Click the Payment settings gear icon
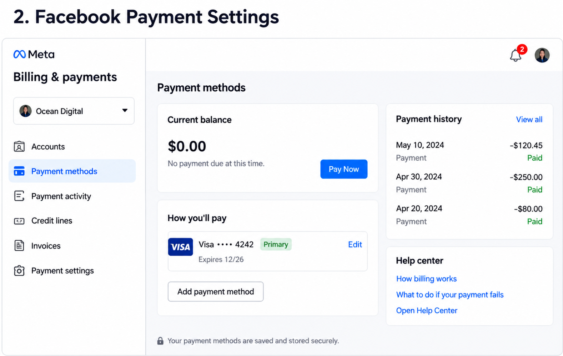Viewport: 563px width, 356px height. [x=19, y=271]
